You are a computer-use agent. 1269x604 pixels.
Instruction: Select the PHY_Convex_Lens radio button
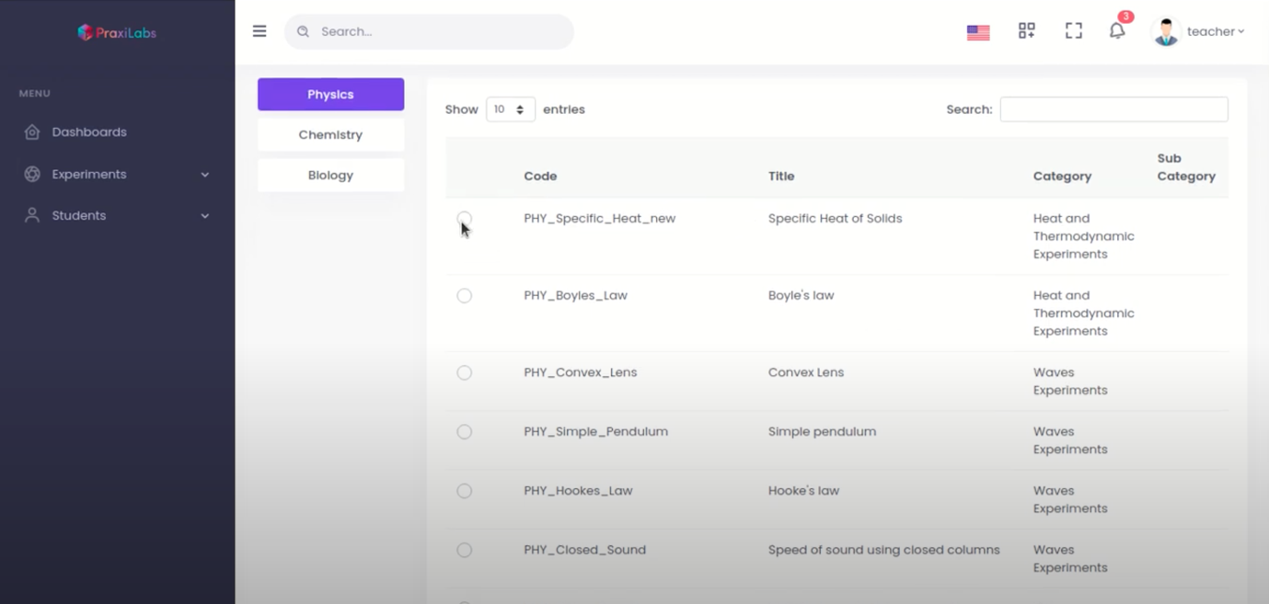tap(464, 373)
